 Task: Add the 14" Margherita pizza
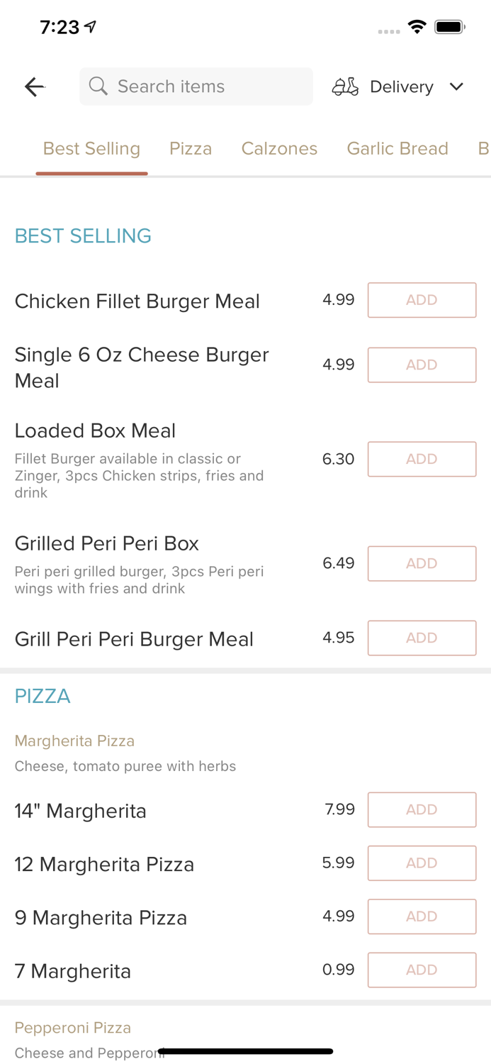[422, 809]
